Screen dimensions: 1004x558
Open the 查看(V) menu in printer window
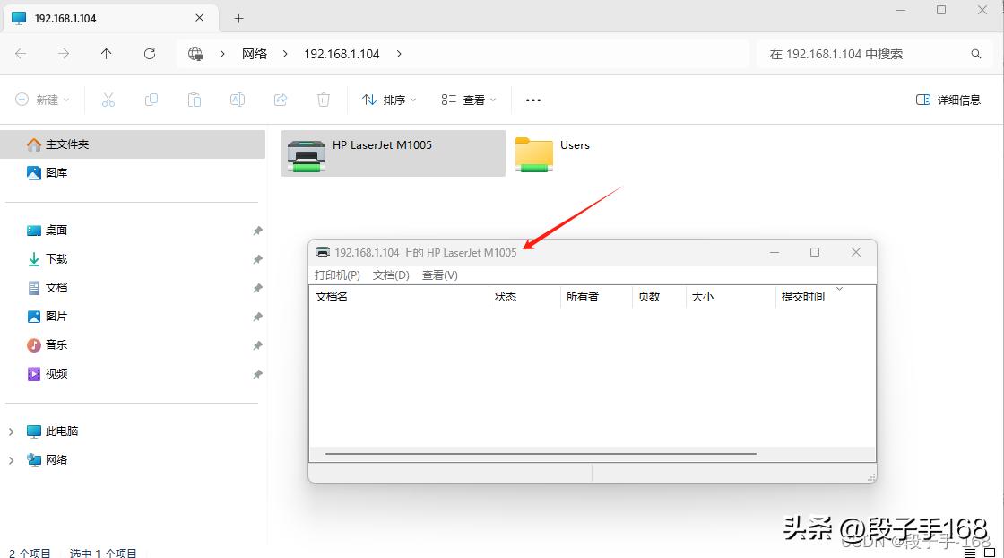(x=440, y=275)
